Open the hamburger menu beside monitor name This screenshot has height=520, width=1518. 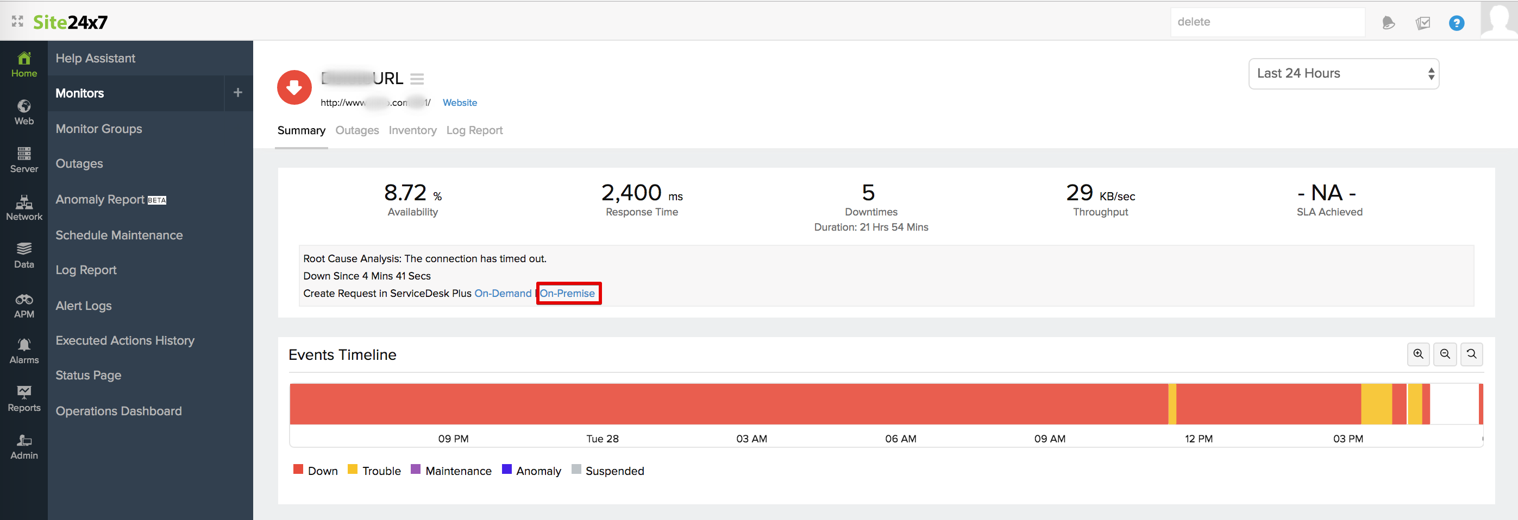click(x=417, y=78)
